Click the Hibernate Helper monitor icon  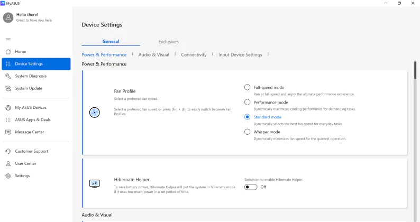(x=95, y=184)
